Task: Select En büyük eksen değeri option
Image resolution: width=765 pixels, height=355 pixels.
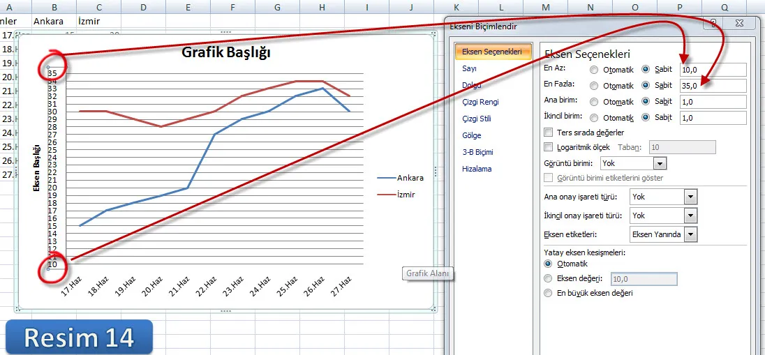Action: tap(548, 294)
